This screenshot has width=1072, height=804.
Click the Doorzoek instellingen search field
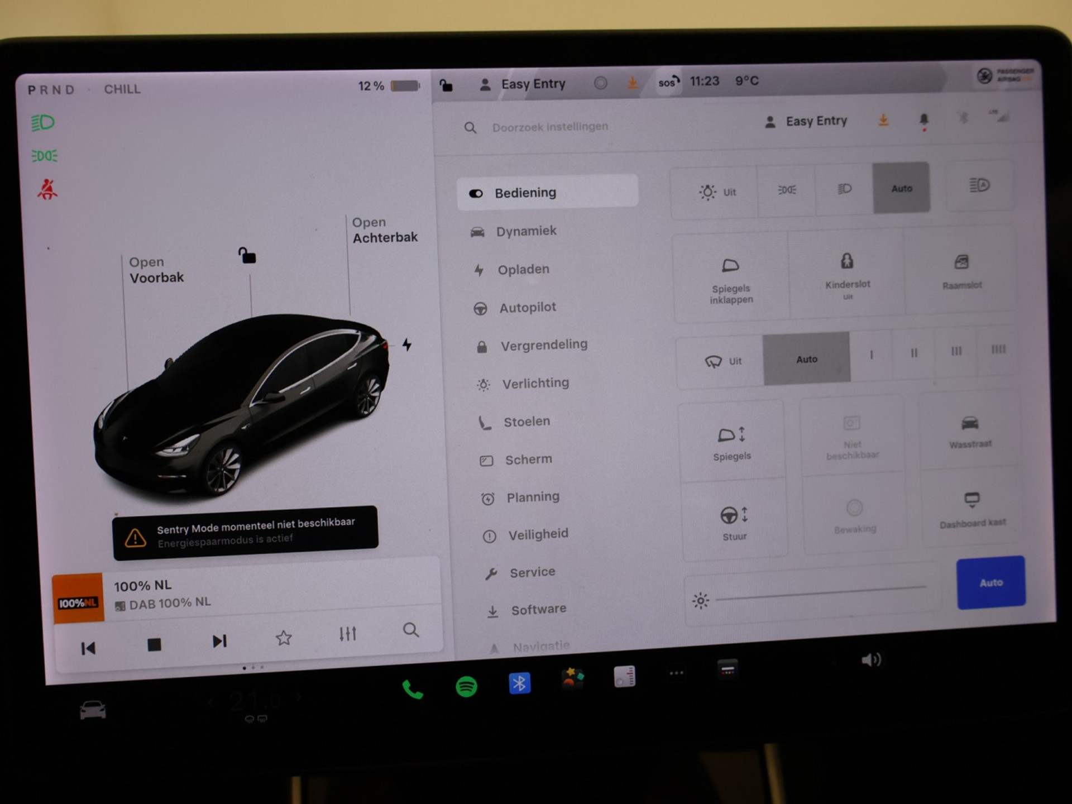coord(549,127)
